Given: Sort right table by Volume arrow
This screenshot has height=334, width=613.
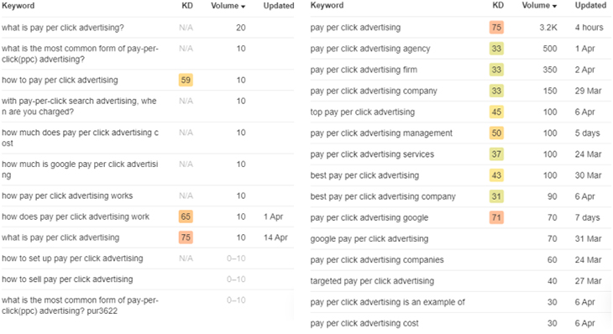Looking at the screenshot, I should 554,6.
